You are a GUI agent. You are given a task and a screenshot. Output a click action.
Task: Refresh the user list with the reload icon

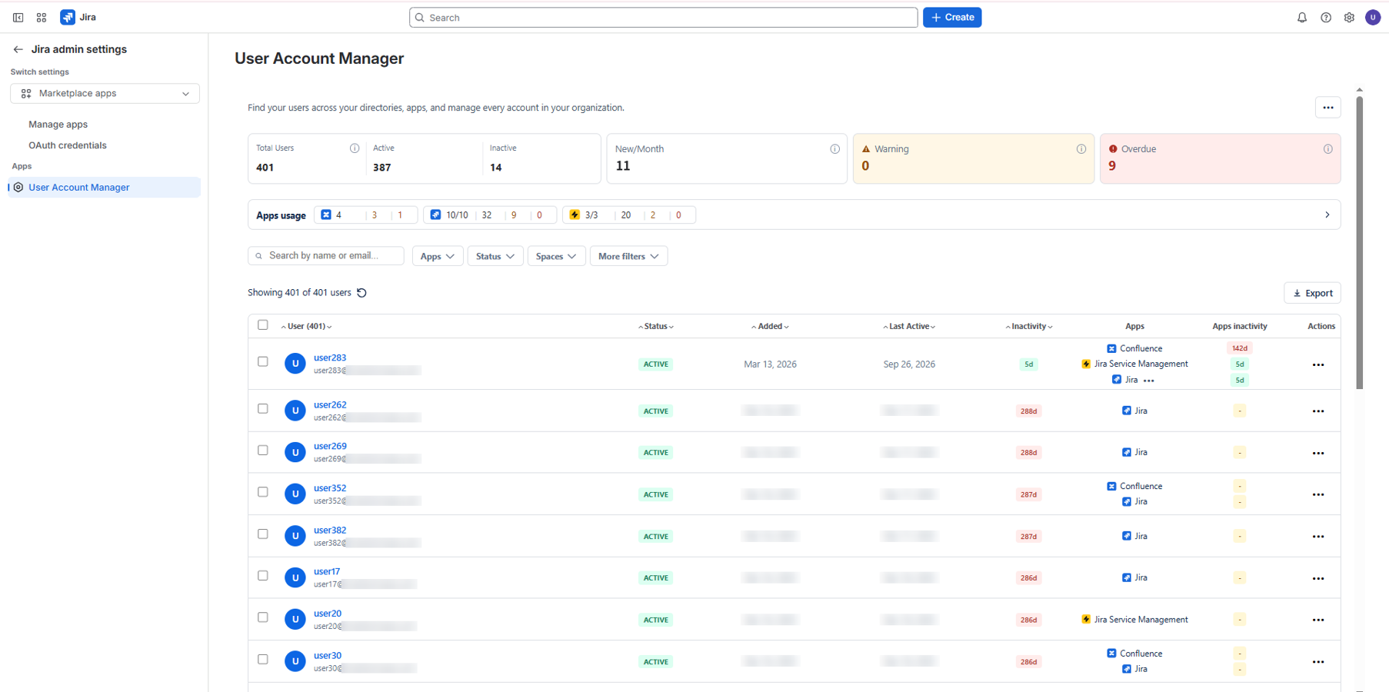(361, 293)
